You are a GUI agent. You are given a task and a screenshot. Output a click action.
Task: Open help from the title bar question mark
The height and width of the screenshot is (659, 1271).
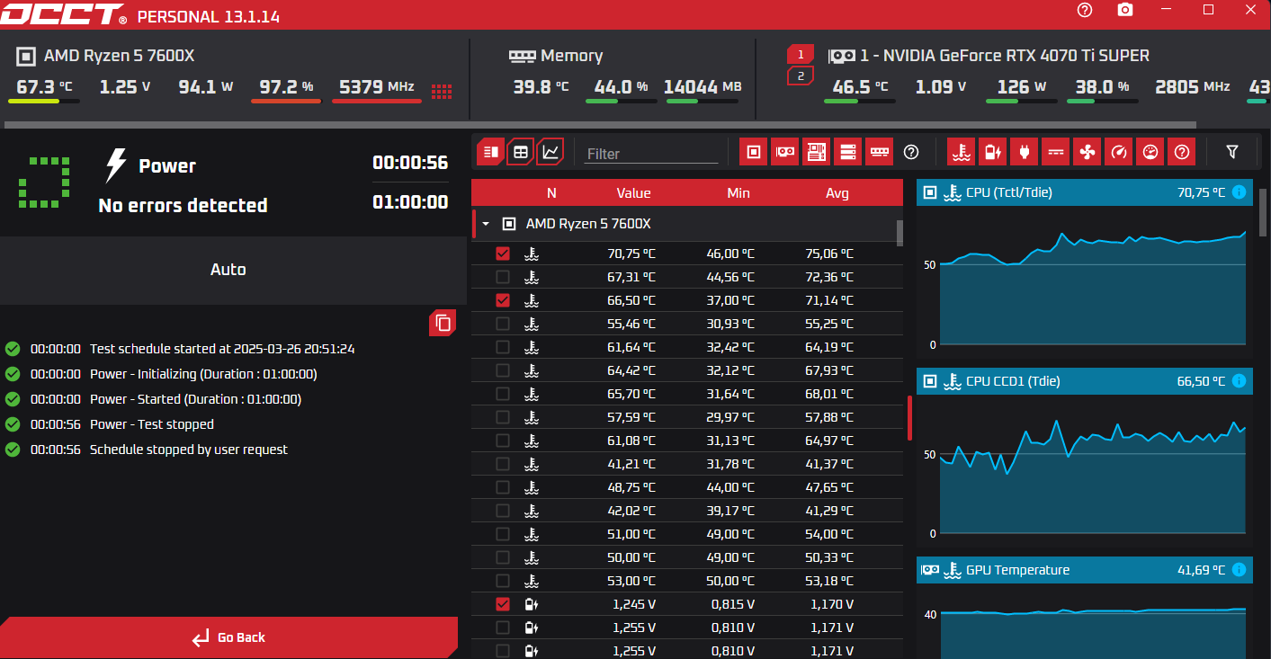[1085, 10]
